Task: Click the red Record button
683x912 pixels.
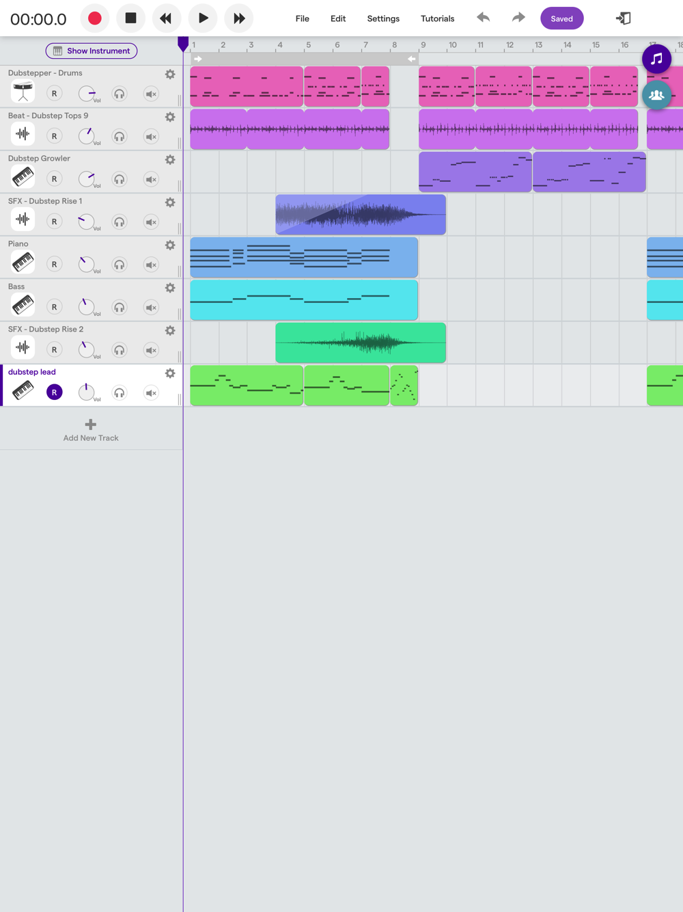Action: click(x=95, y=18)
